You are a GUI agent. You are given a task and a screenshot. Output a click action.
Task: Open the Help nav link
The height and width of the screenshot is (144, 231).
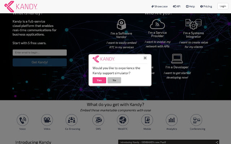190,6
